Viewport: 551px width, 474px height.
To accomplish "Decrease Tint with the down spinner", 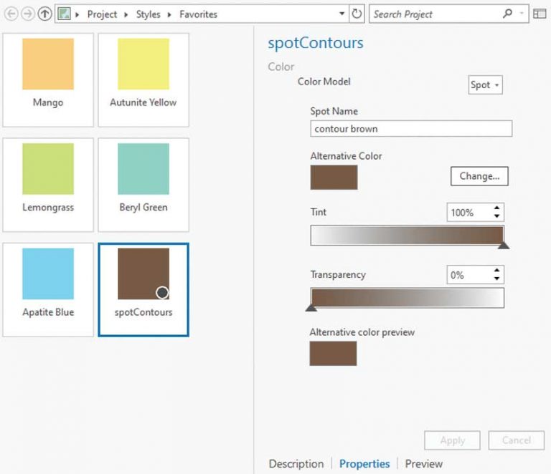I will 496,216.
